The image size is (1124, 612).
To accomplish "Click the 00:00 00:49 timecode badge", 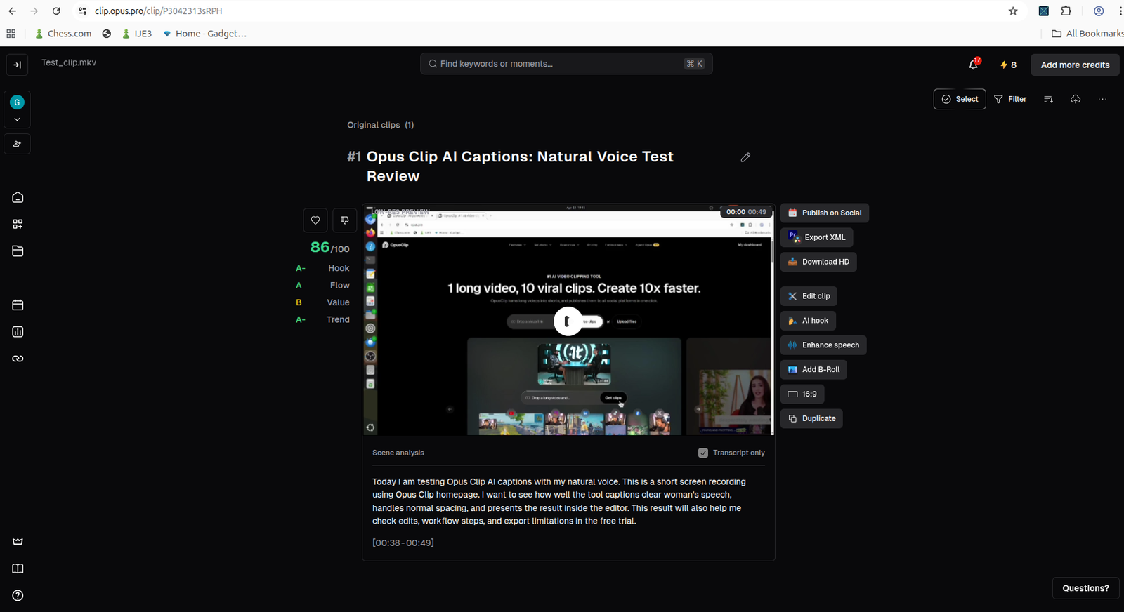I will [x=746, y=212].
